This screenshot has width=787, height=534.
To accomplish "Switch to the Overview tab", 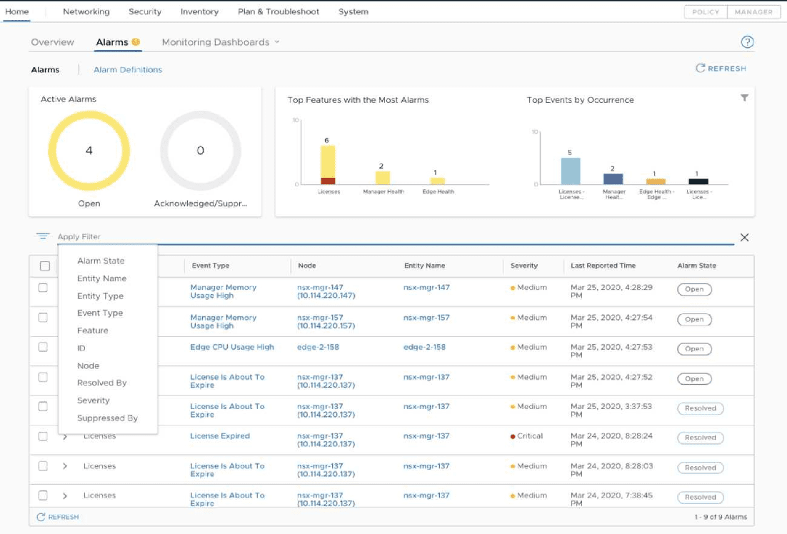I will coord(53,42).
